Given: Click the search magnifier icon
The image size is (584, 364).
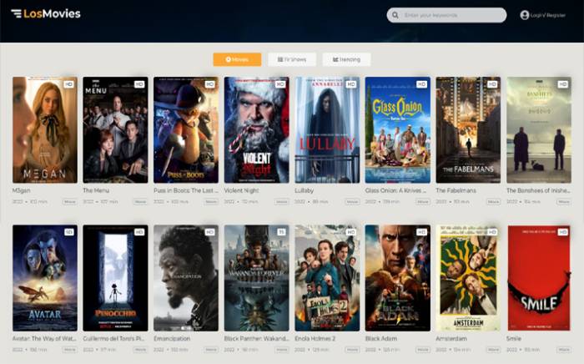Looking at the screenshot, I should click(395, 15).
